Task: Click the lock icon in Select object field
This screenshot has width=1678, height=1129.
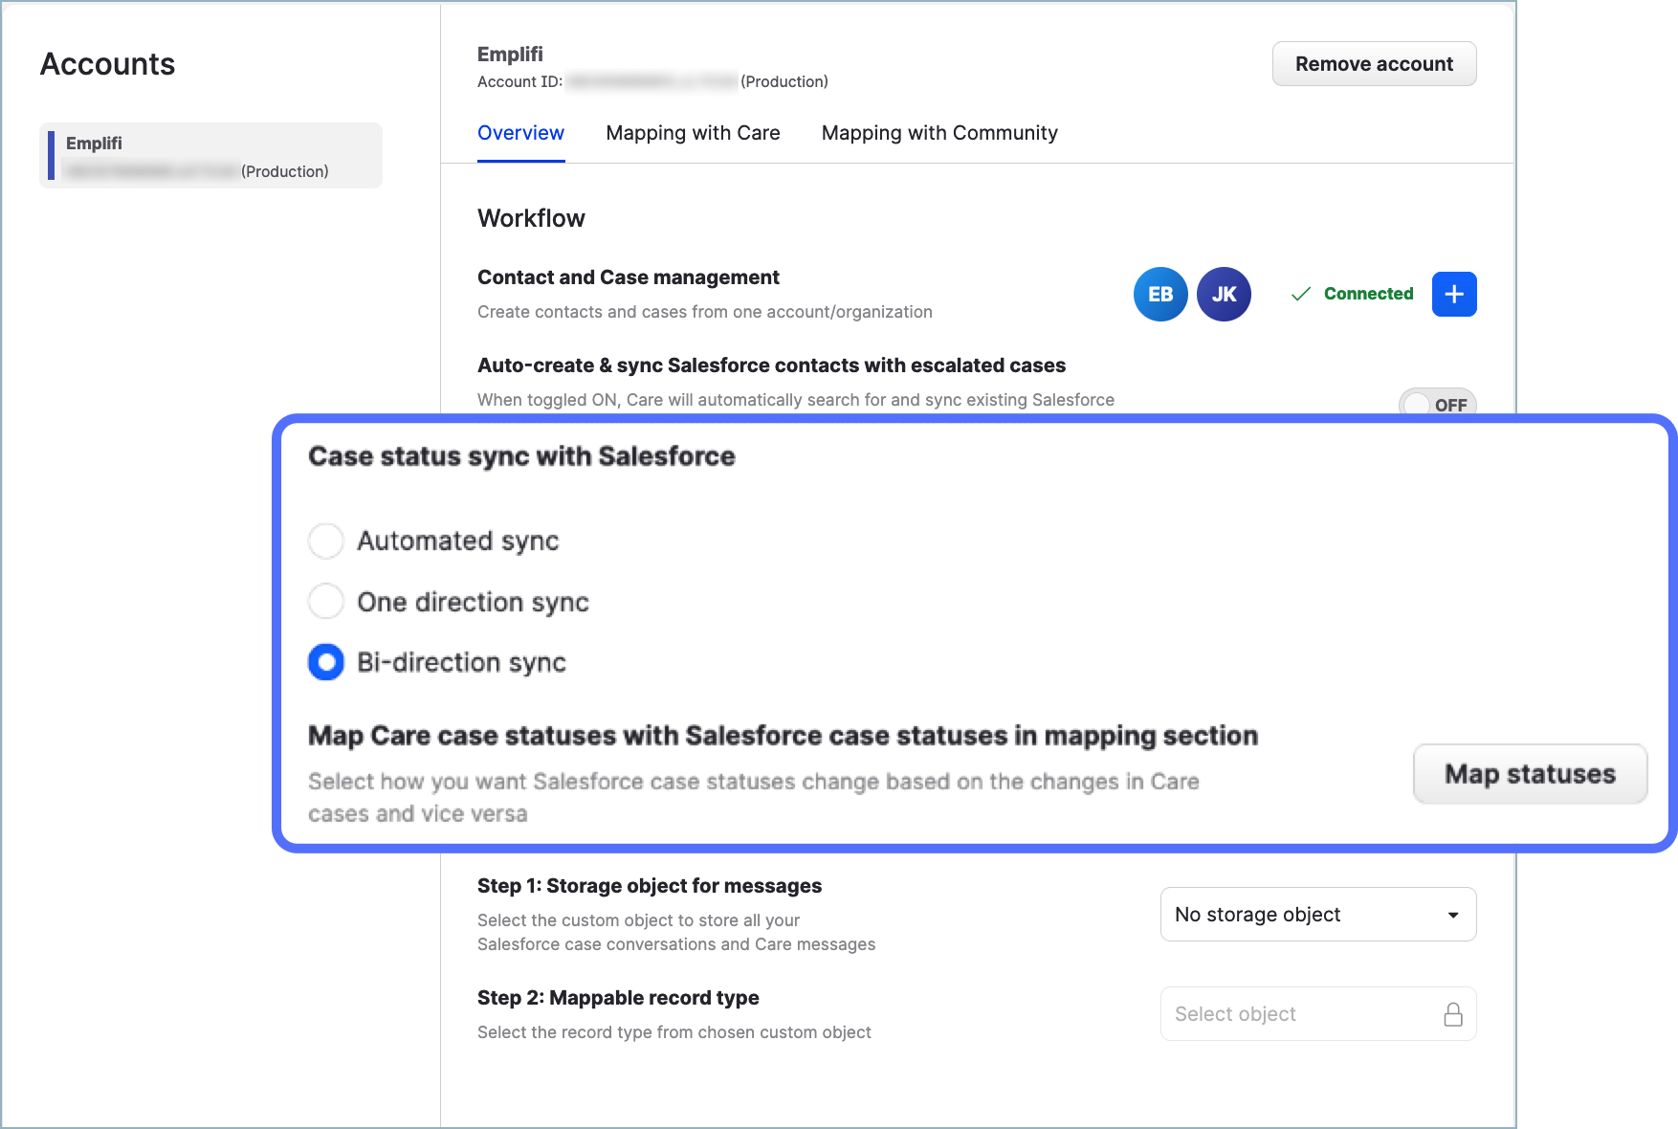Action: click(1454, 1013)
